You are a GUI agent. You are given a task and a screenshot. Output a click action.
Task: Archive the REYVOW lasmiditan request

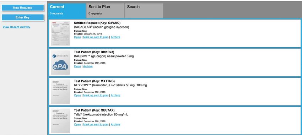(115, 95)
